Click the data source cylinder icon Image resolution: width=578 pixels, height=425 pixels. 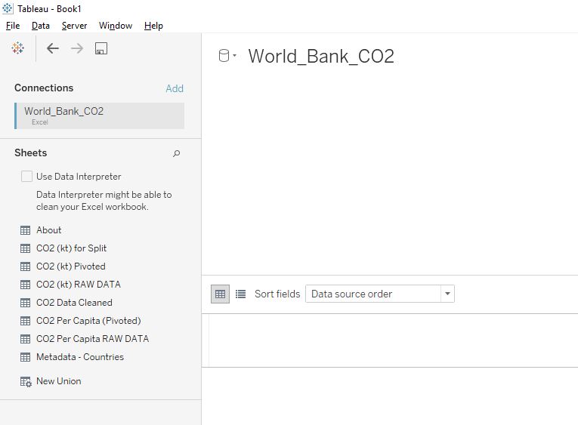[224, 56]
